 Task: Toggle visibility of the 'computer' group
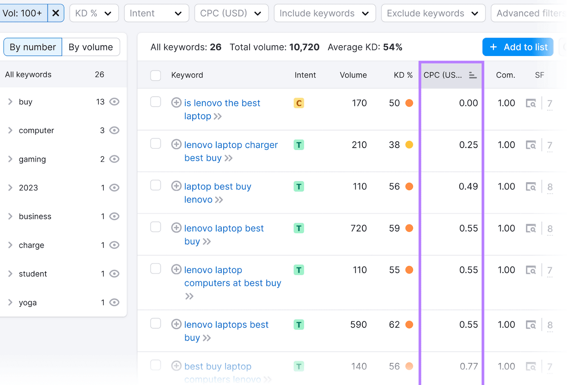[114, 130]
